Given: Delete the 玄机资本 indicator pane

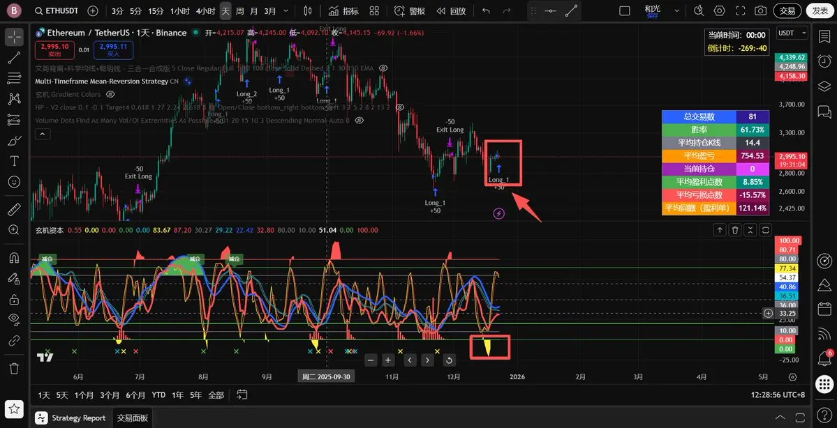Looking at the screenshot, I should [735, 230].
